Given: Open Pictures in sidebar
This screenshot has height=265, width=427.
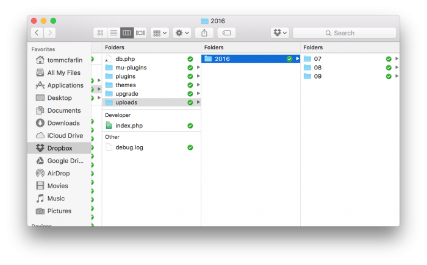Looking at the screenshot, I should (59, 211).
